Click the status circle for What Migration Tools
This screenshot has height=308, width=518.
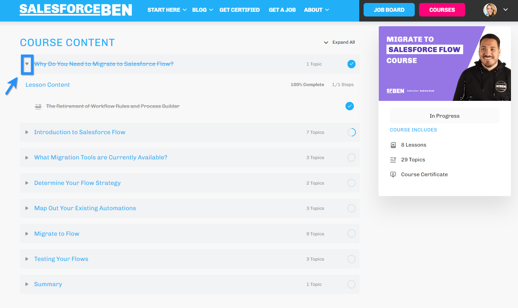point(351,157)
